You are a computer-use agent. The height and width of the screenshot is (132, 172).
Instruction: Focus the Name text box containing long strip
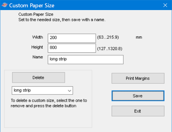coord(86,59)
